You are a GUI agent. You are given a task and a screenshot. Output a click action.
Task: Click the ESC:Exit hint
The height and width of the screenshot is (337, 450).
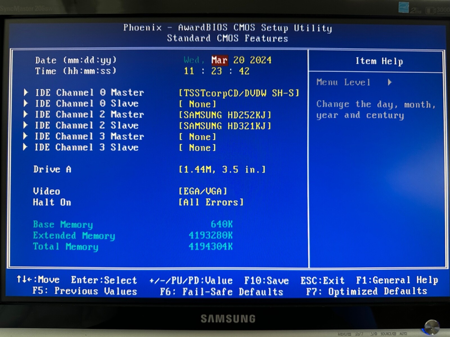point(322,280)
